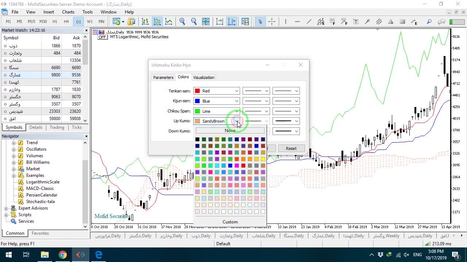Pick the magenta swatch in palette
This screenshot has height=262, width=467.
click(x=237, y=166)
